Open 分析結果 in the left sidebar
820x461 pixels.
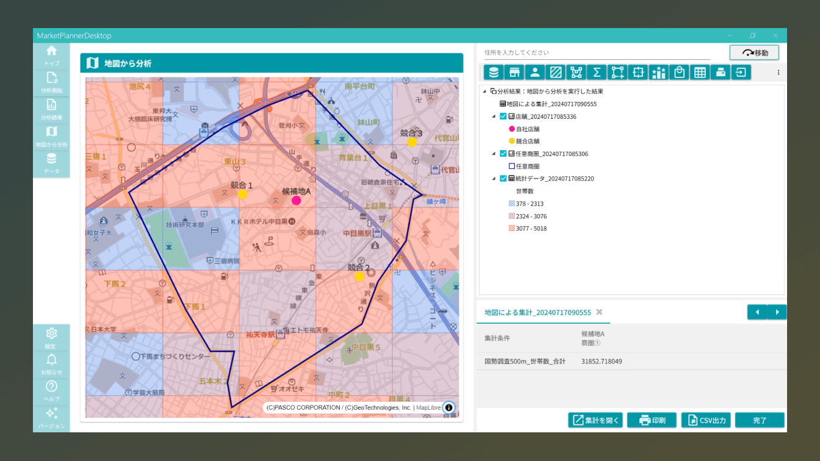point(51,110)
